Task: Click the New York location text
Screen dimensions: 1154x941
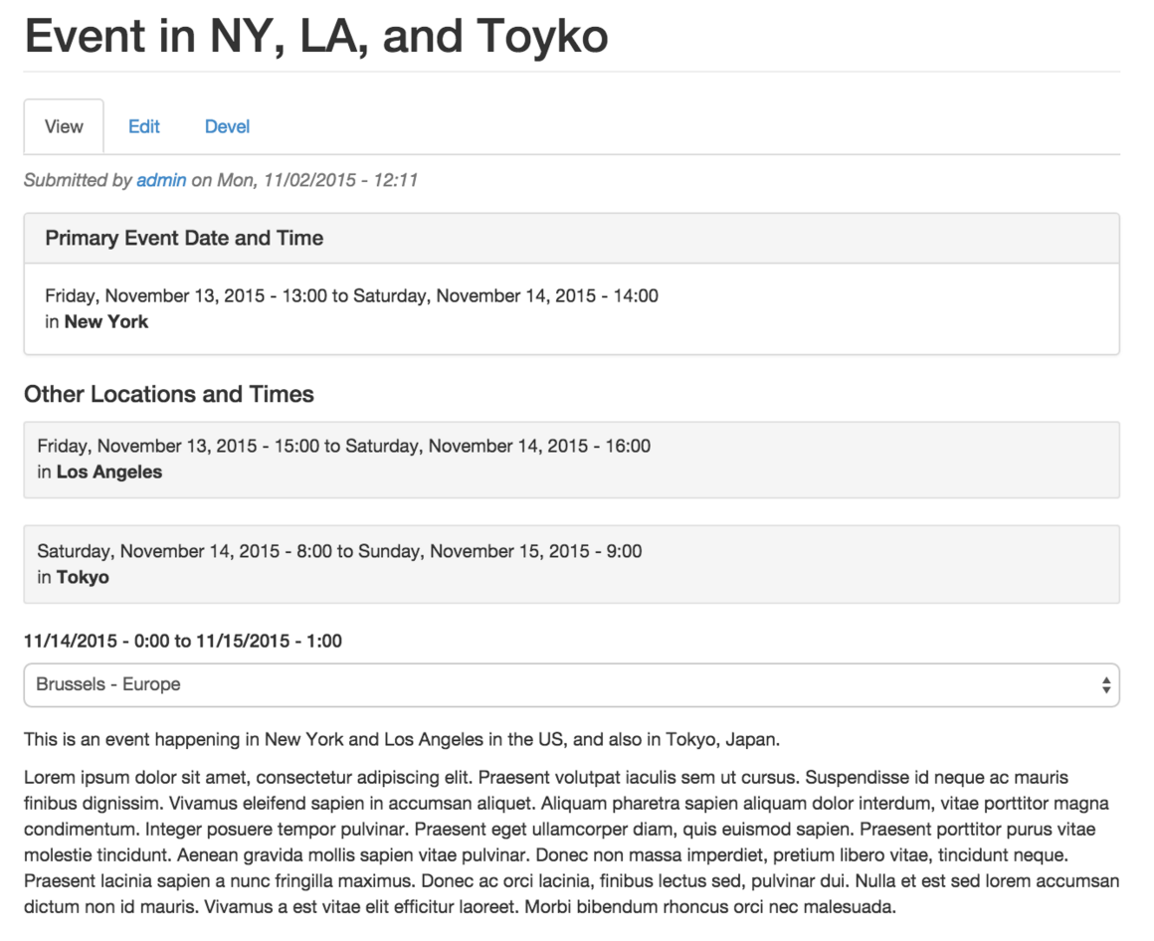Action: point(106,322)
